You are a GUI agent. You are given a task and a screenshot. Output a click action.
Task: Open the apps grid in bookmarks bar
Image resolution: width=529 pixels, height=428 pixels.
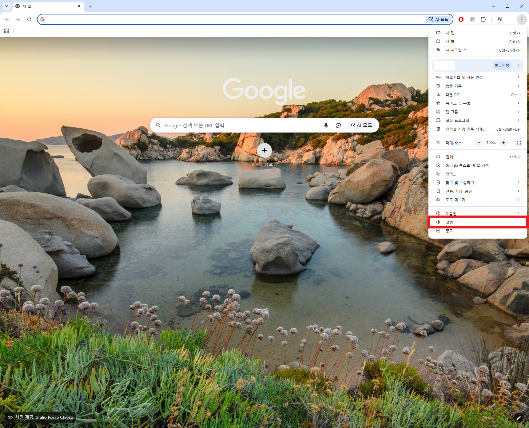[6, 31]
